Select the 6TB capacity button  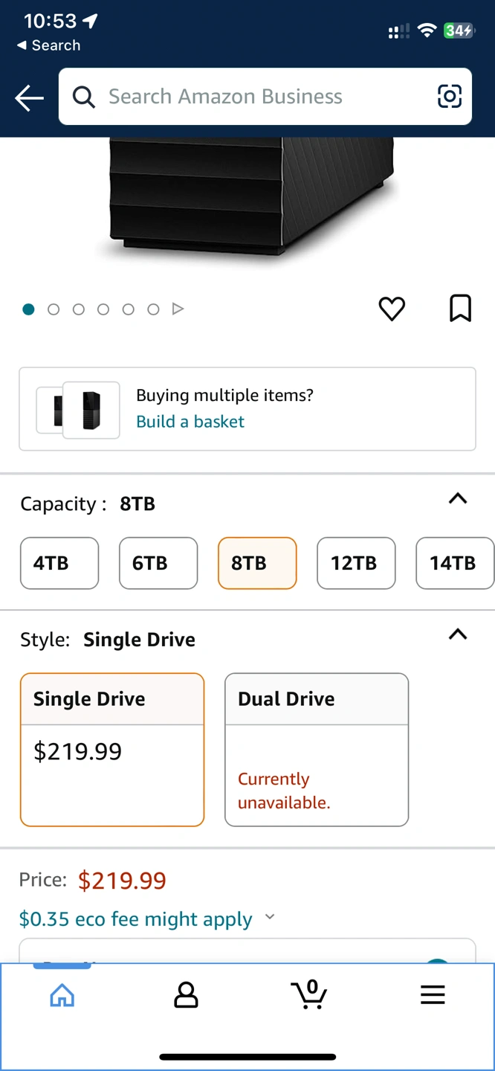click(158, 563)
